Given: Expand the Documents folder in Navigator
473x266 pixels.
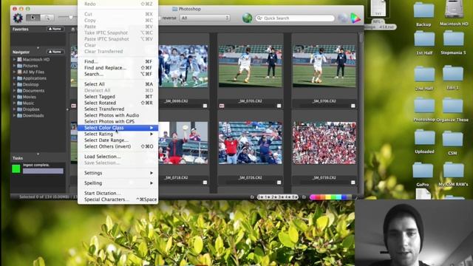Looking at the screenshot, I should click(14, 90).
